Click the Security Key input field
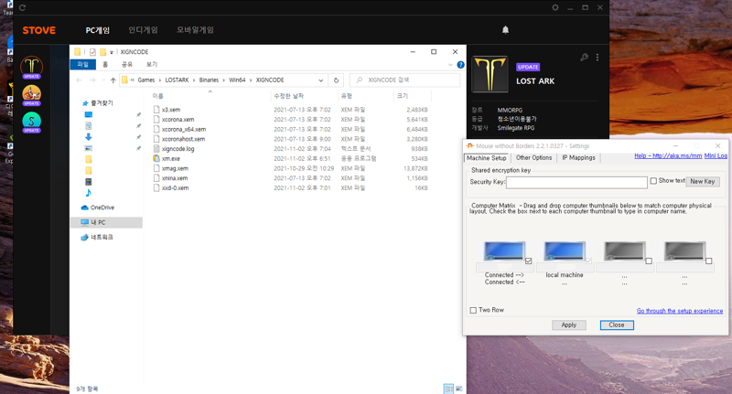Viewport: 732px width, 394px height. tap(576, 182)
